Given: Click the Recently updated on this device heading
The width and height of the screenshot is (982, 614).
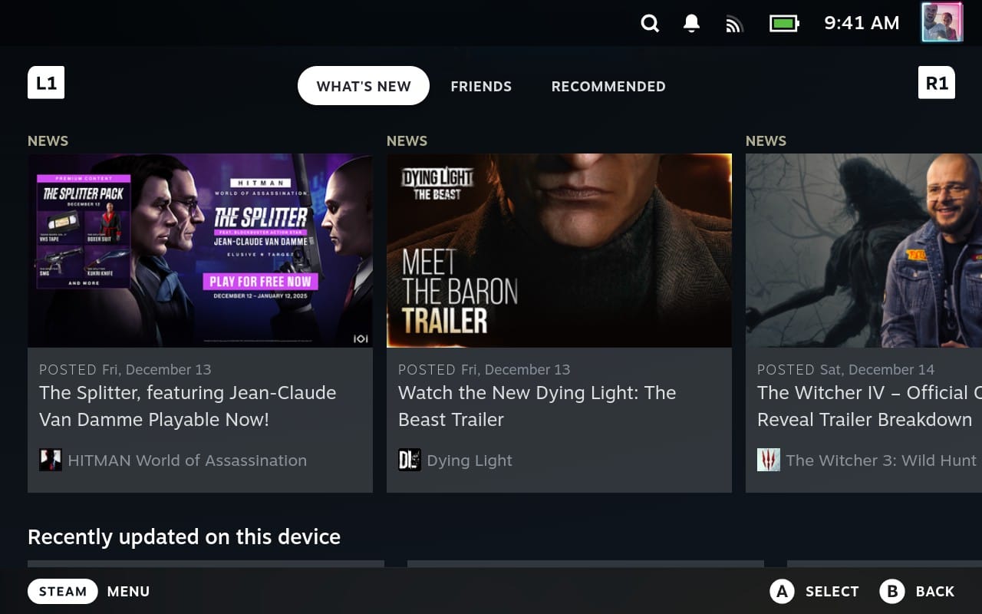Looking at the screenshot, I should pos(184,536).
